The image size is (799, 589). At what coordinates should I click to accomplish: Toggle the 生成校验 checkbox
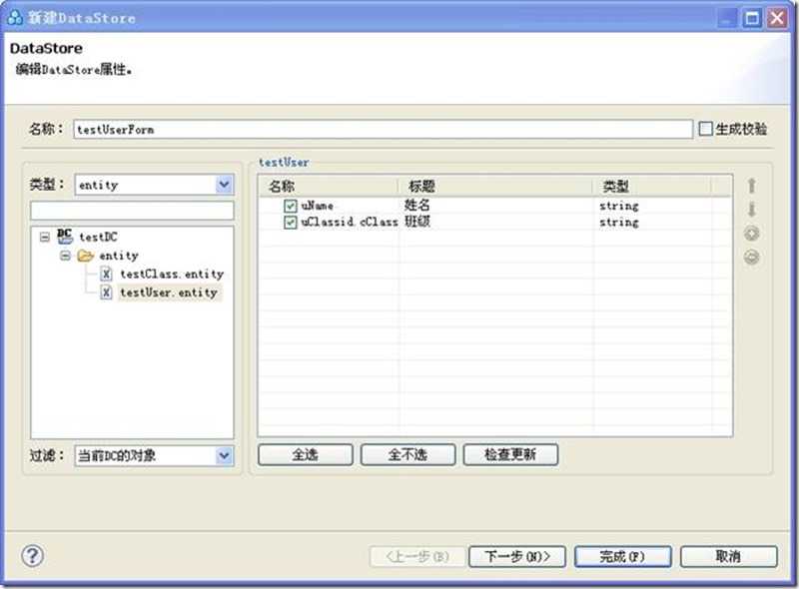click(705, 129)
